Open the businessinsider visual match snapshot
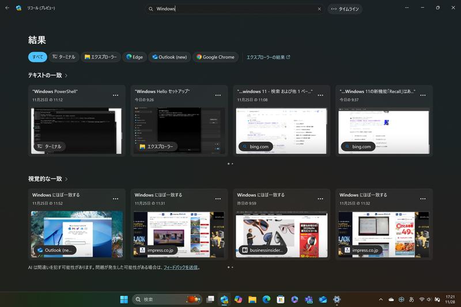 pyautogui.click(x=281, y=234)
